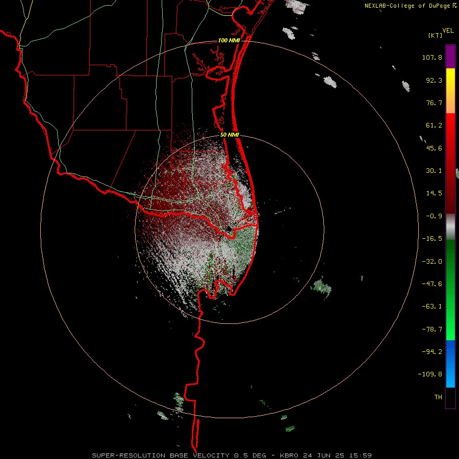Click the -94.2 legend value
This screenshot has width=459, height=459.
point(432,351)
